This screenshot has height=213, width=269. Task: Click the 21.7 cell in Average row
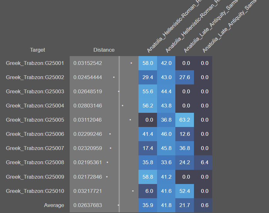click(184, 205)
